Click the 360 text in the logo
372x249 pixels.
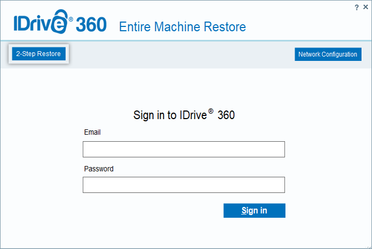[x=91, y=24]
